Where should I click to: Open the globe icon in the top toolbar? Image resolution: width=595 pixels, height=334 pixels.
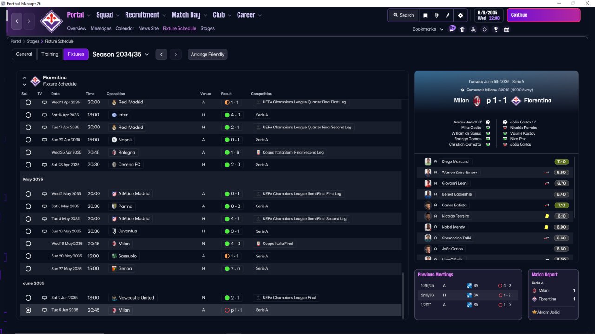click(x=437, y=15)
